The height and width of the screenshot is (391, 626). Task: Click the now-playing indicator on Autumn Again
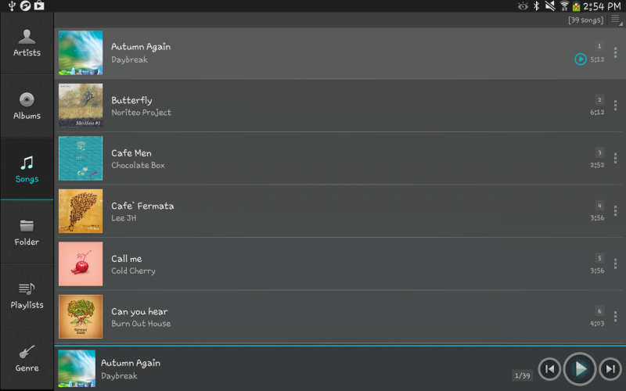580,59
